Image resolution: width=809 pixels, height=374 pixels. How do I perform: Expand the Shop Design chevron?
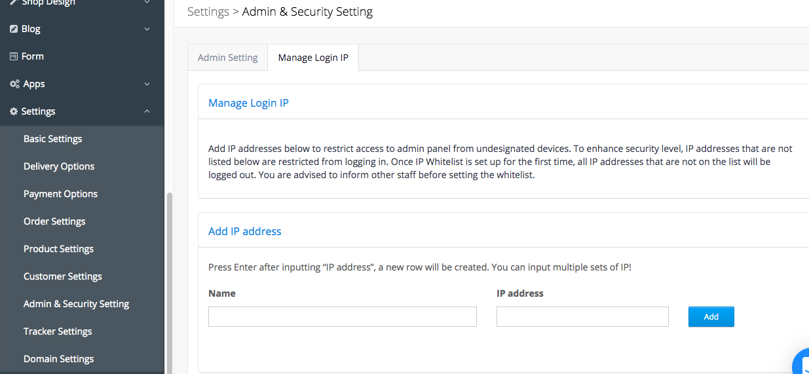(147, 3)
